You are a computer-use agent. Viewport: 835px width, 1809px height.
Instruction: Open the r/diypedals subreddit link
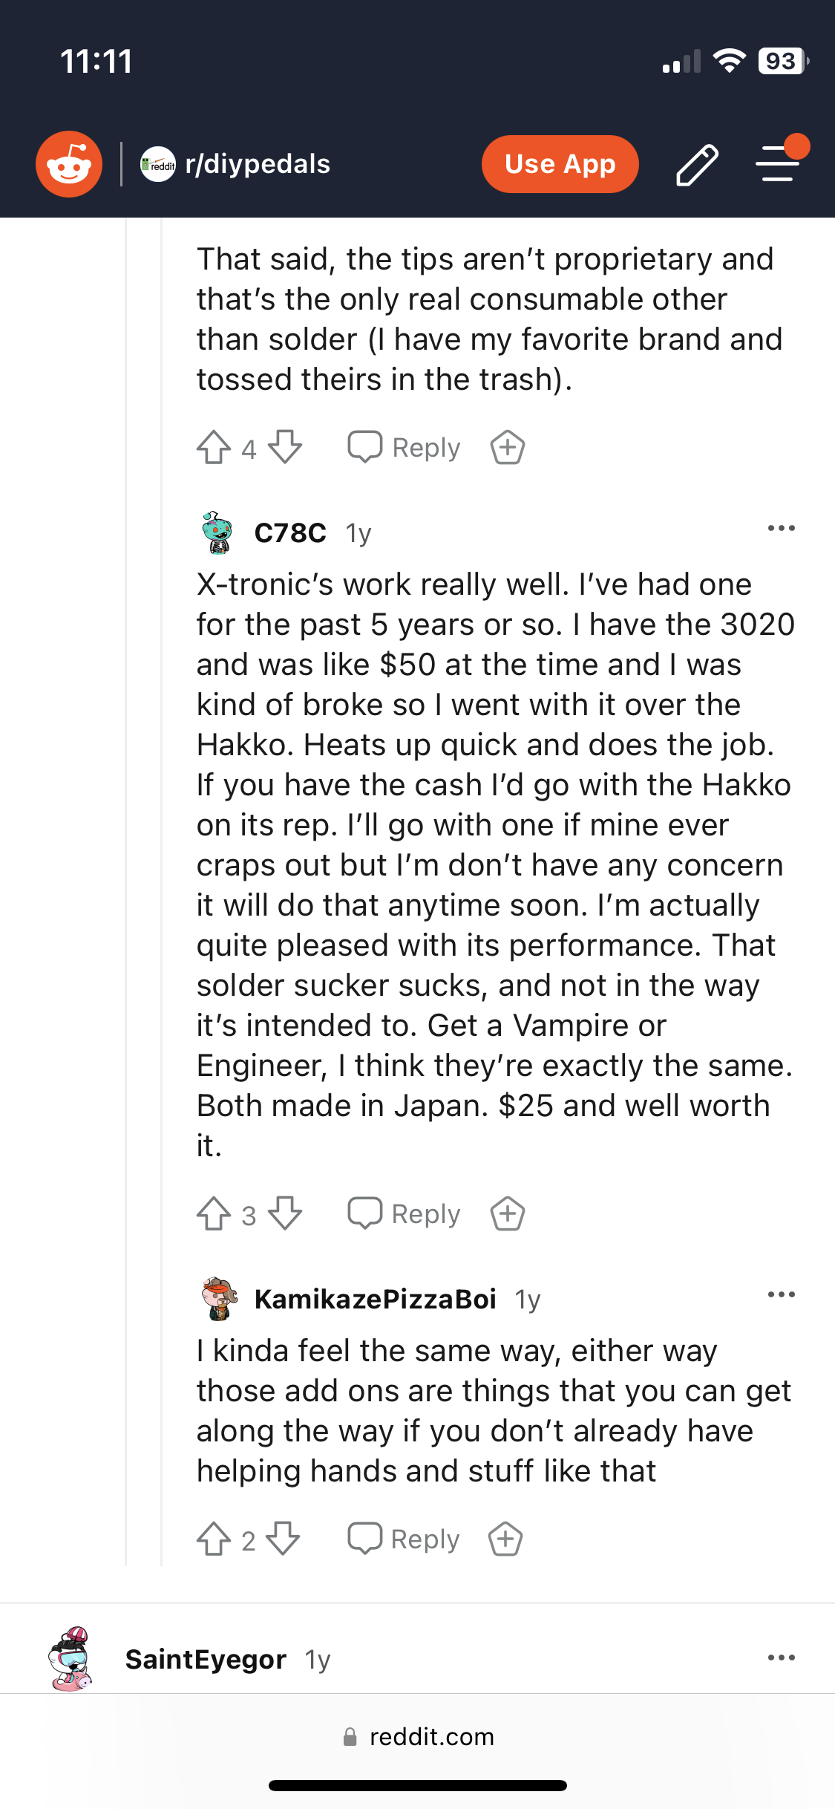pyautogui.click(x=257, y=164)
